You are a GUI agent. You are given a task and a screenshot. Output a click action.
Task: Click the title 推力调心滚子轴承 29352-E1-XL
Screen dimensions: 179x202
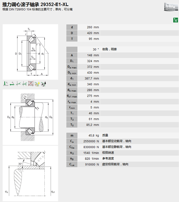tap(35, 5)
